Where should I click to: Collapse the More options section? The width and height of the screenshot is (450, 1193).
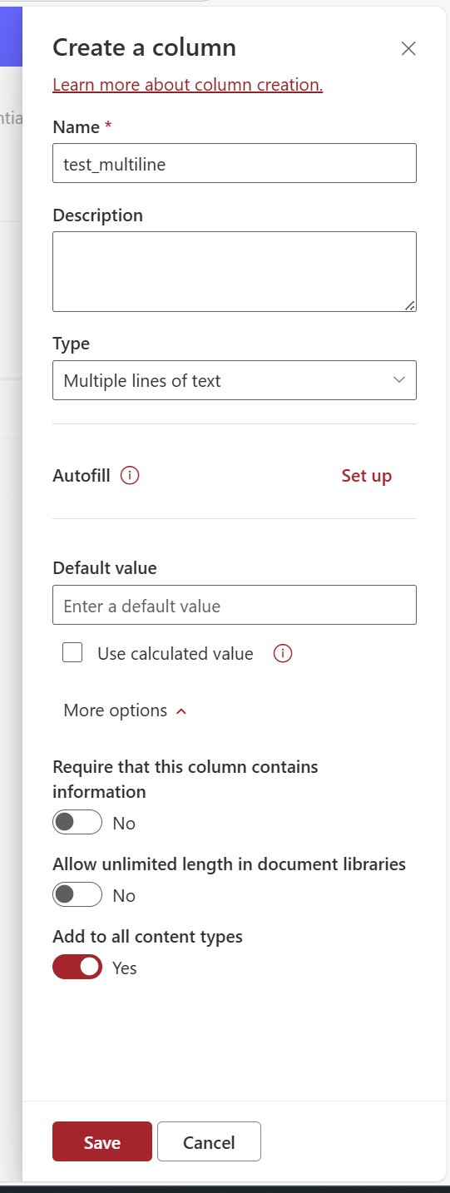(x=125, y=710)
